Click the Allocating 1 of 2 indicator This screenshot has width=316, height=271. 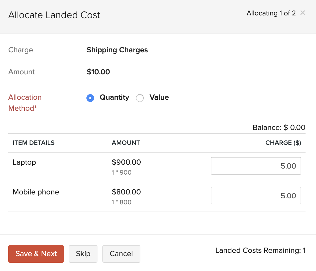pos(271,13)
